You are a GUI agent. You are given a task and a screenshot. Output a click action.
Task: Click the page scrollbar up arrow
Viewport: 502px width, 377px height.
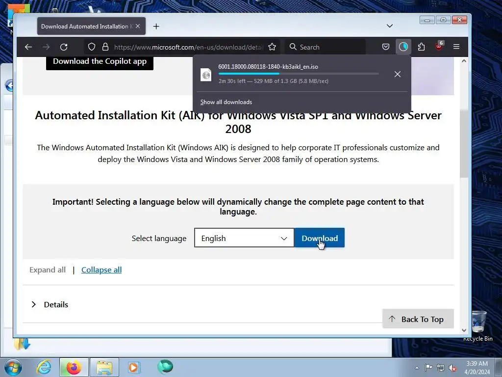coord(464,61)
